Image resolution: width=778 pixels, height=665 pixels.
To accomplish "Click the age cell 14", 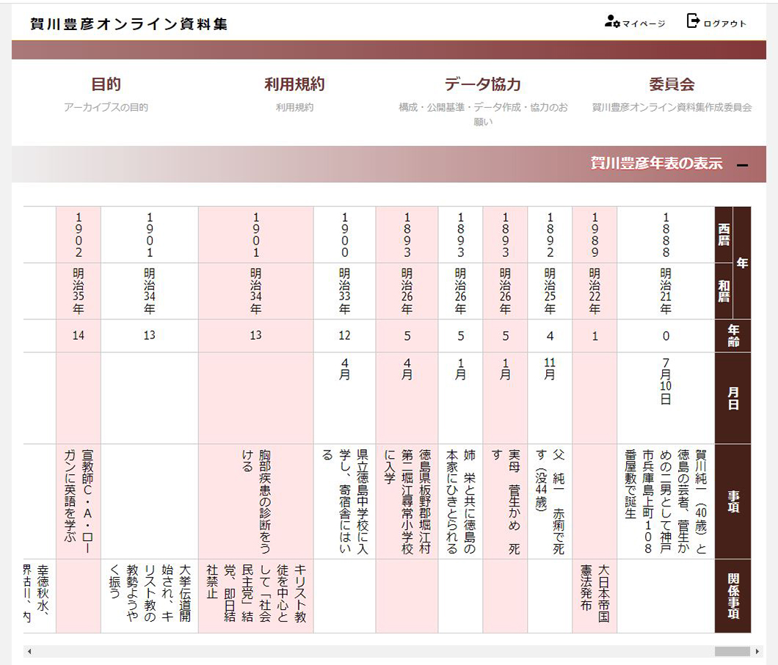I will click(x=79, y=336).
